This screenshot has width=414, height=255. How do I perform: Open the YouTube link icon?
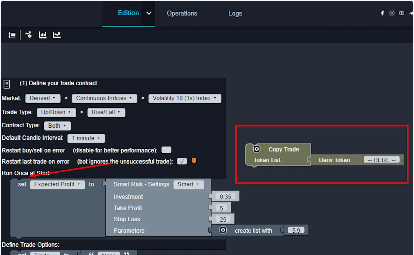(x=402, y=13)
